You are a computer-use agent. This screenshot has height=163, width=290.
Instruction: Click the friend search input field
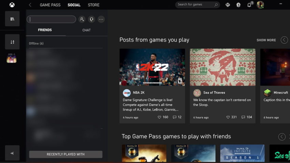point(52,19)
